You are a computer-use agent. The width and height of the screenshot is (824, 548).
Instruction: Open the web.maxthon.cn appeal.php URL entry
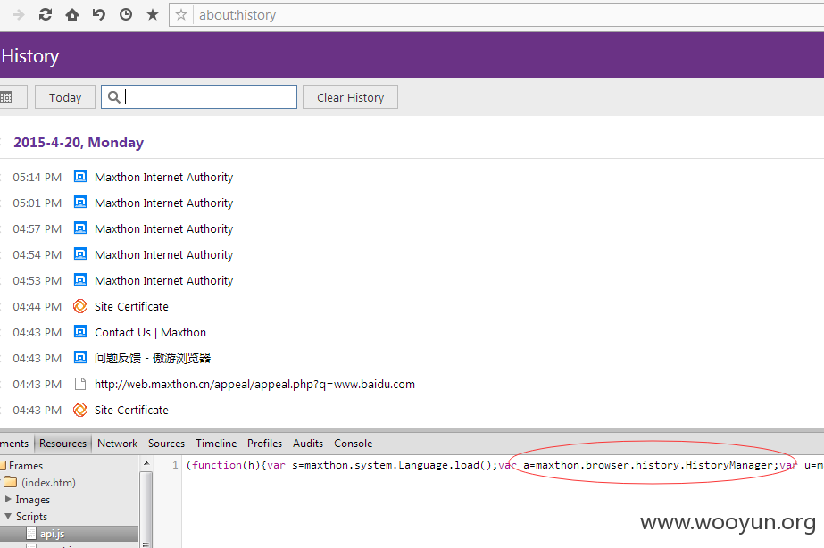(x=254, y=384)
